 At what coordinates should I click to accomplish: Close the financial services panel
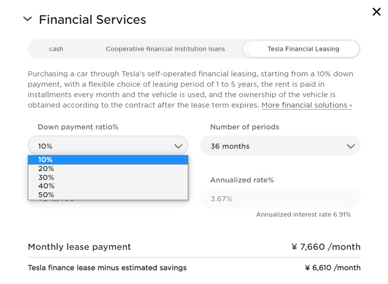point(377,12)
